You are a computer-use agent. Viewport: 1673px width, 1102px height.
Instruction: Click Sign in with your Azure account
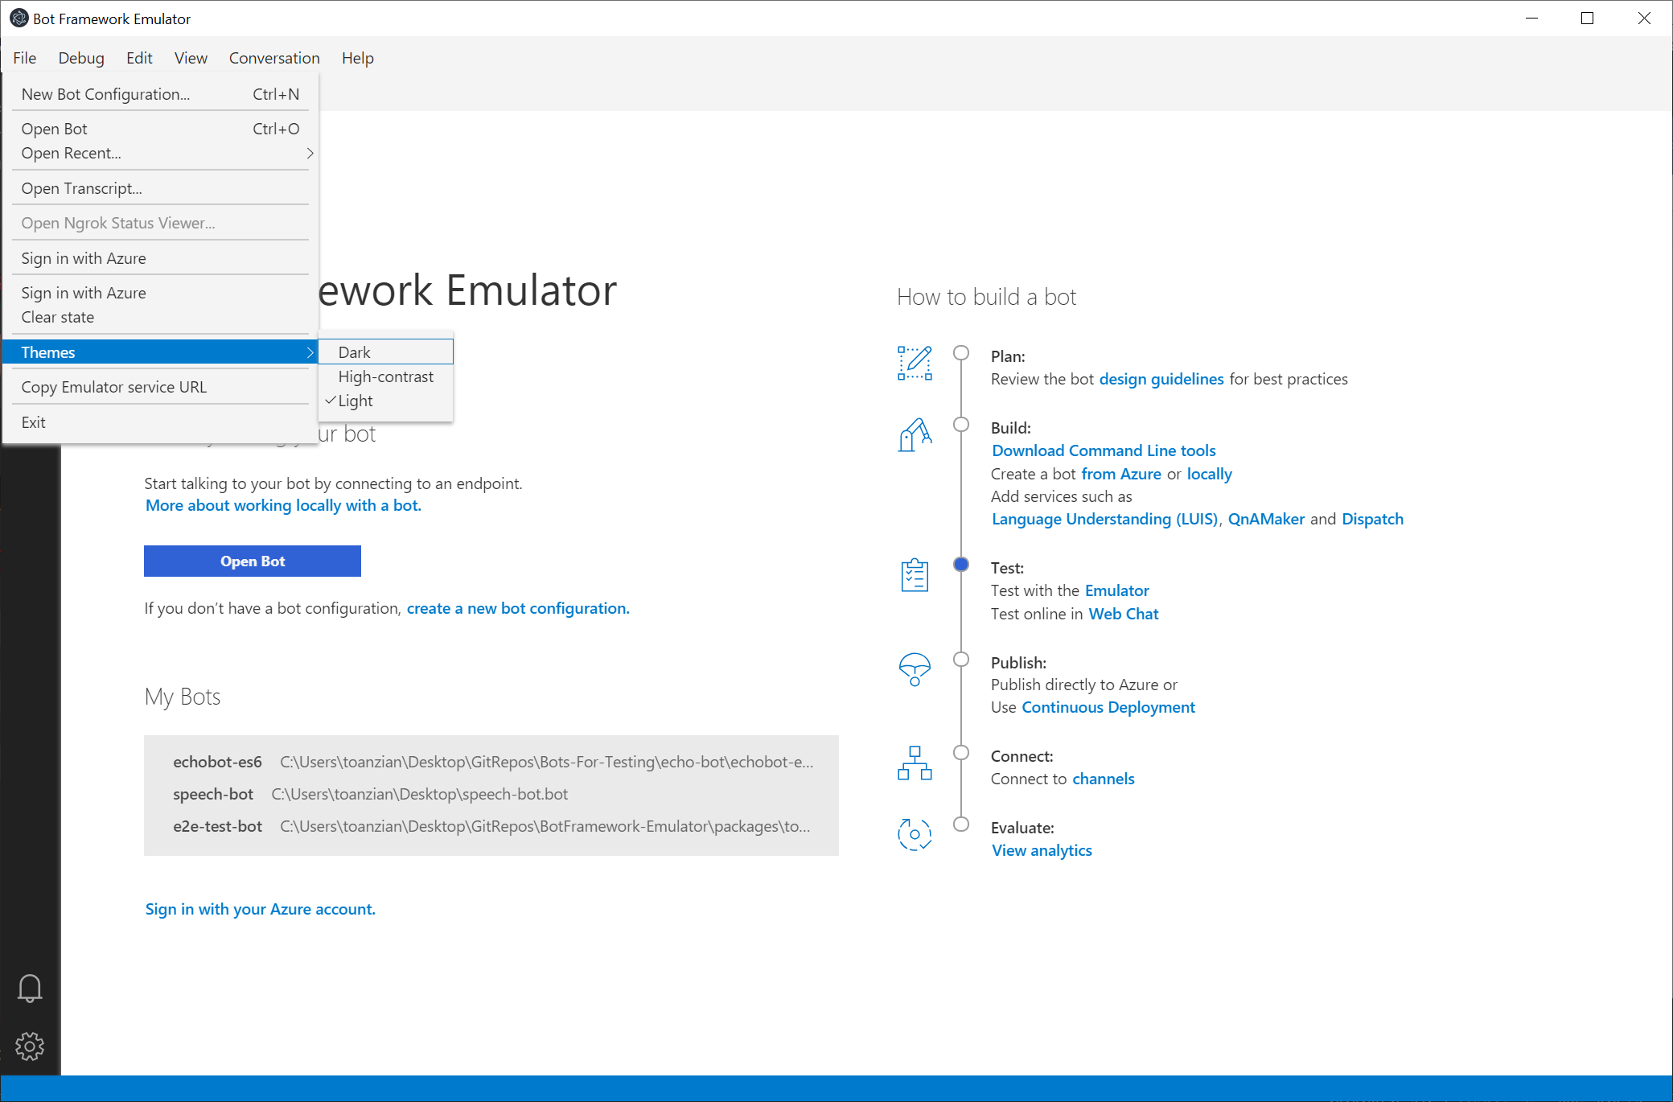tap(260, 909)
